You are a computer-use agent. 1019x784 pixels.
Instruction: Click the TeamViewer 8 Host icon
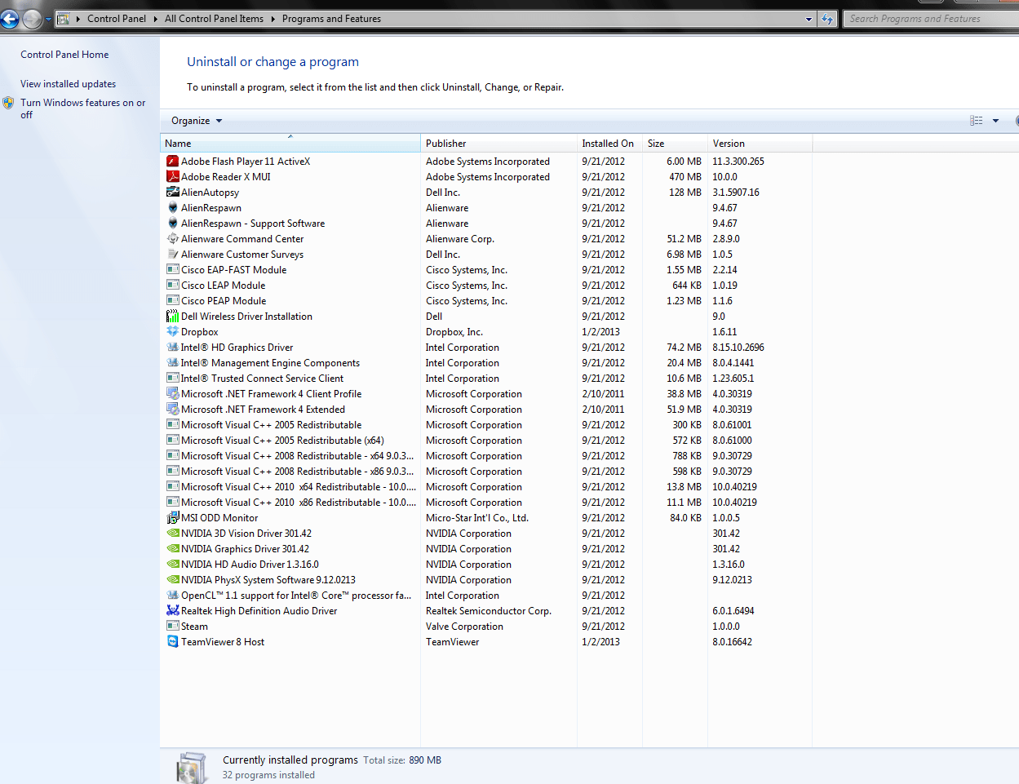coord(172,642)
